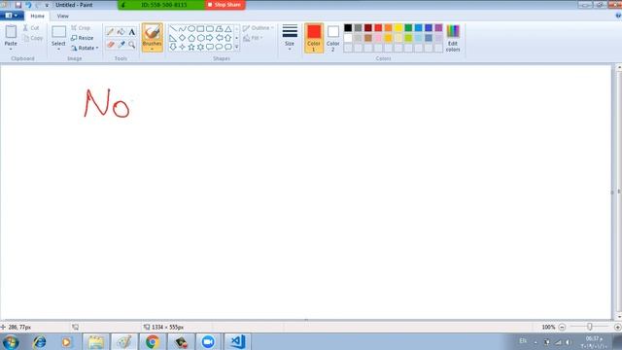622x350 pixels.
Task: Choose the Up arrow shape
Action: tap(228, 38)
